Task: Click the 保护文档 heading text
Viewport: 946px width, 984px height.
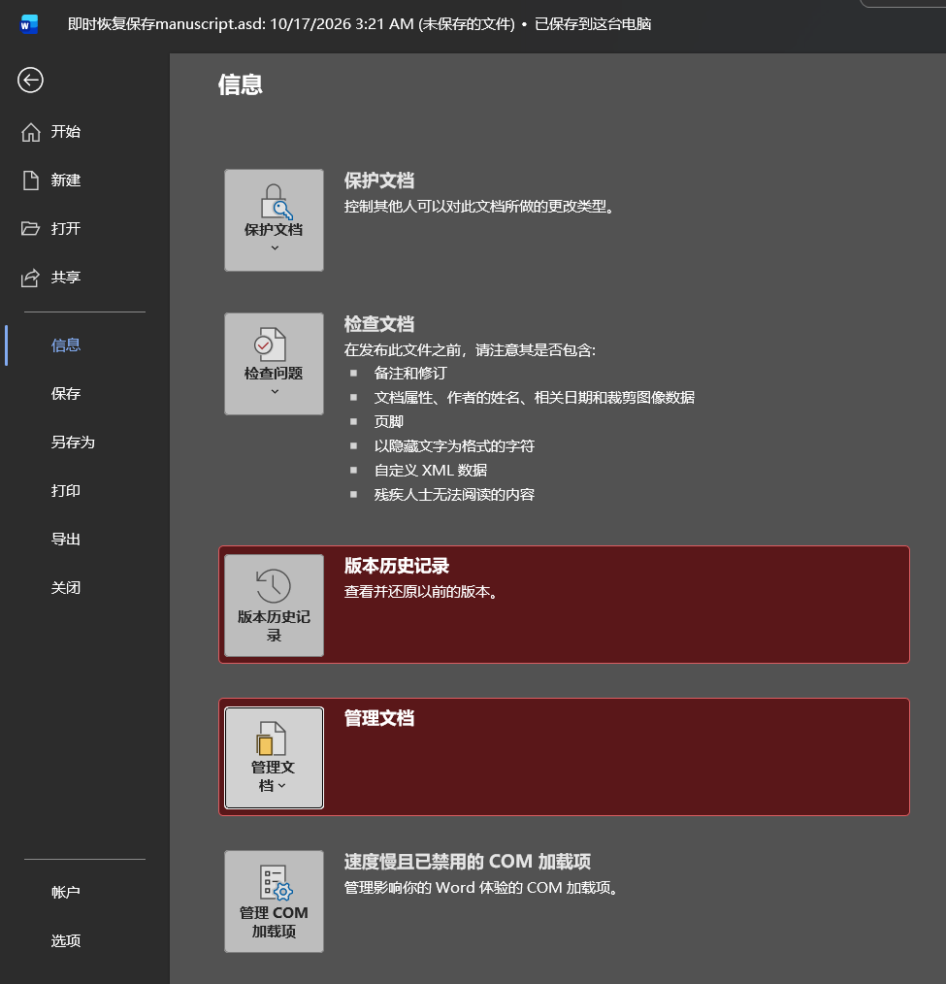Action: click(379, 180)
